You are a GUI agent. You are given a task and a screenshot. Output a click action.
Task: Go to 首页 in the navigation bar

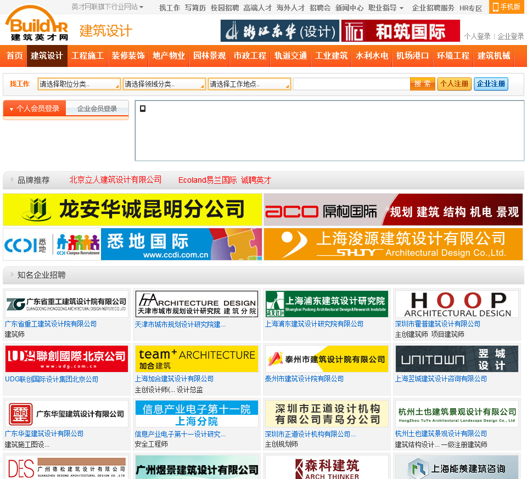pos(15,56)
